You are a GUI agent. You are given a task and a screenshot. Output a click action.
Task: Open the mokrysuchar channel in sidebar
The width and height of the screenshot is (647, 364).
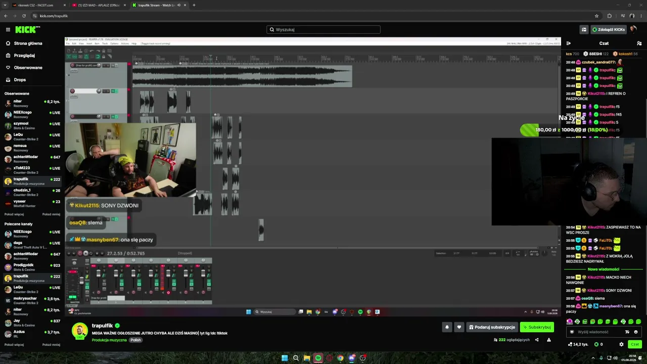pyautogui.click(x=32, y=300)
